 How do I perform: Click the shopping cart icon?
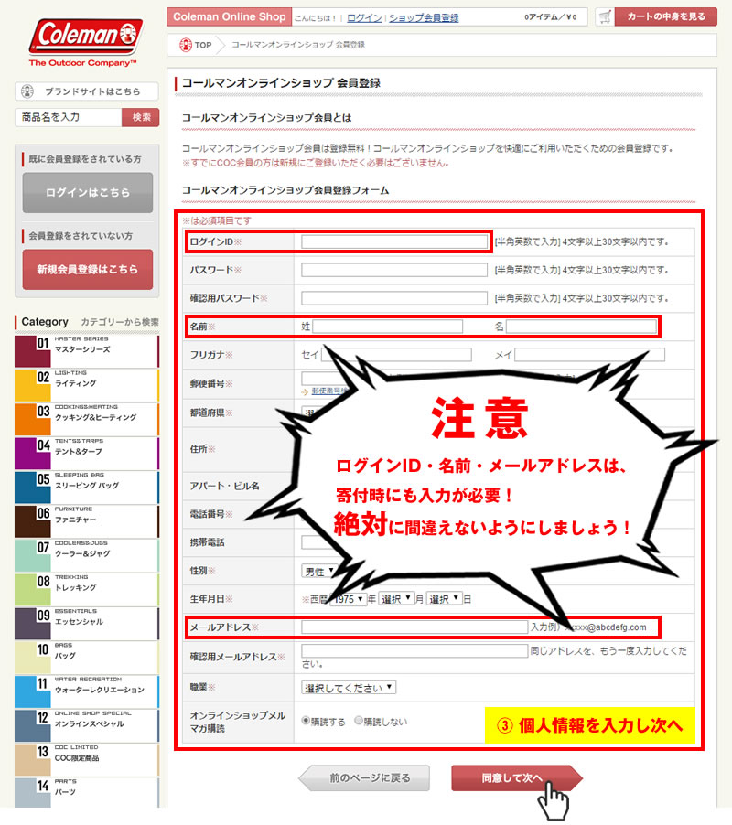point(605,16)
